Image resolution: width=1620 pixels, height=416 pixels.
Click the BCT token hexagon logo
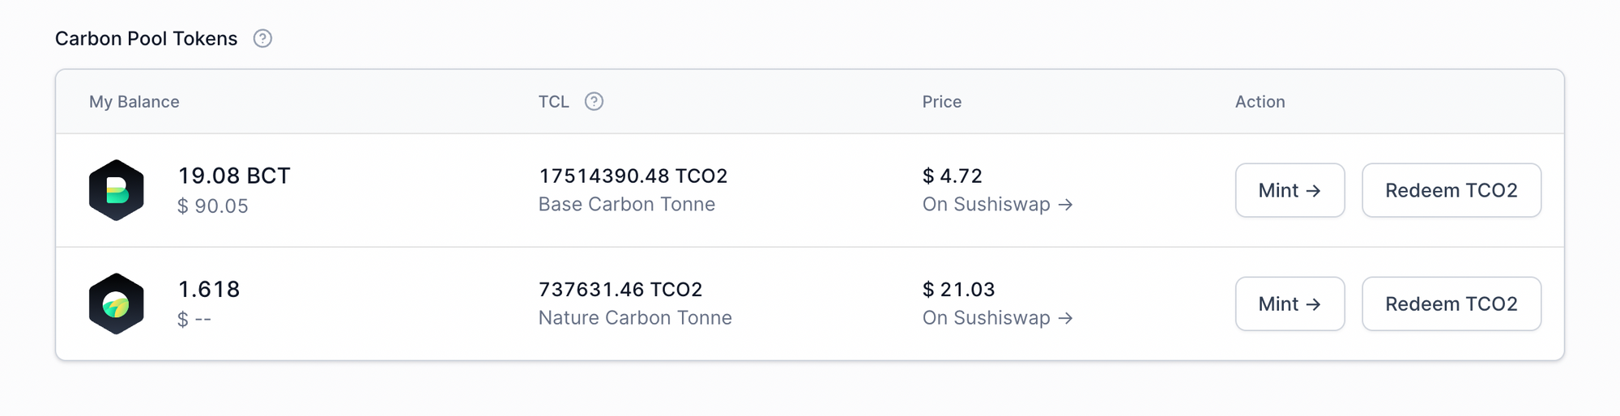tap(117, 190)
